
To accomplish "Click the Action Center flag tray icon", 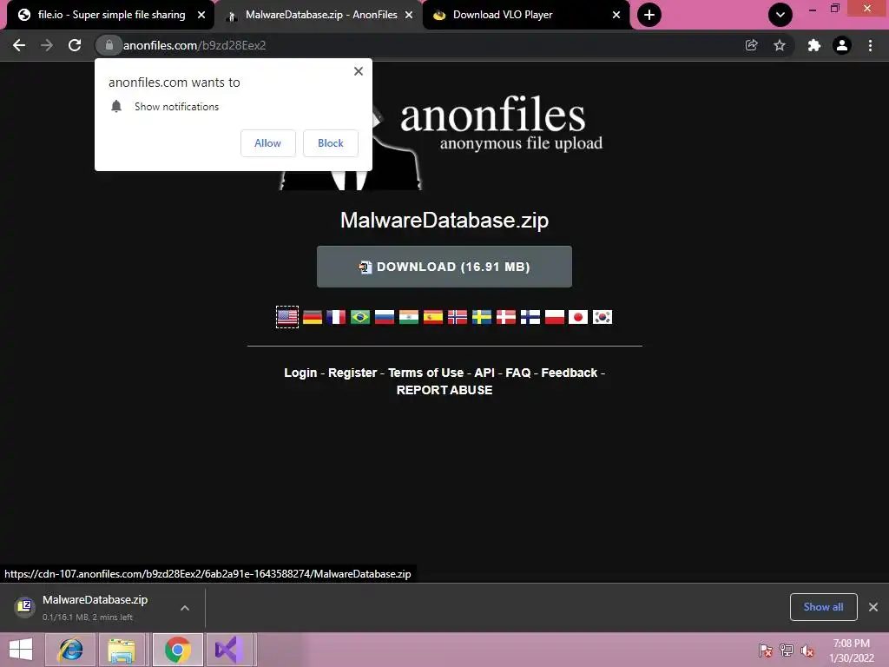I will click(766, 650).
